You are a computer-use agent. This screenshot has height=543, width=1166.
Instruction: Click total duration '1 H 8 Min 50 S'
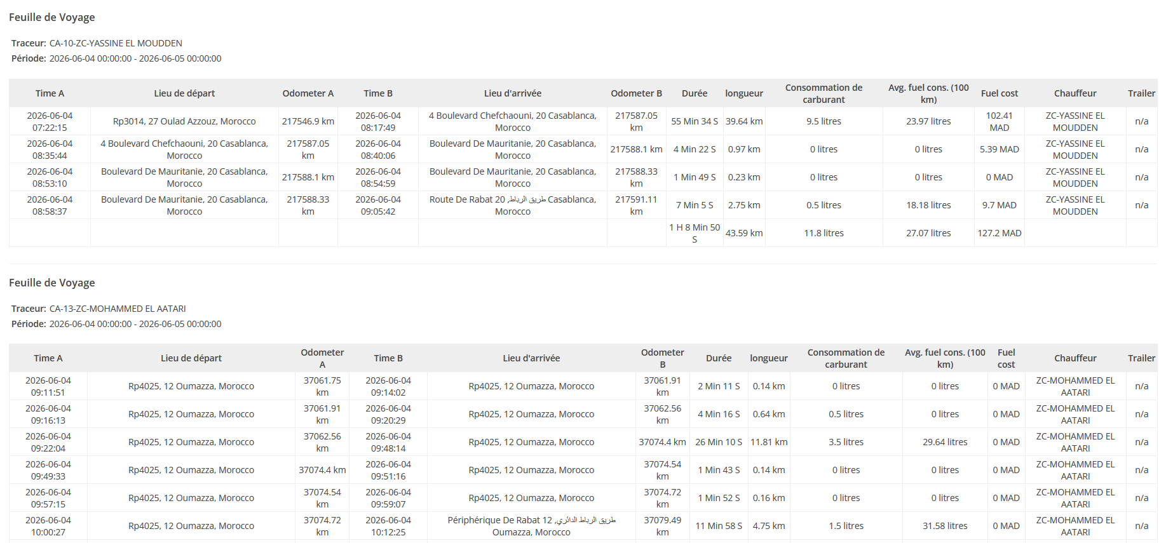[x=695, y=233]
